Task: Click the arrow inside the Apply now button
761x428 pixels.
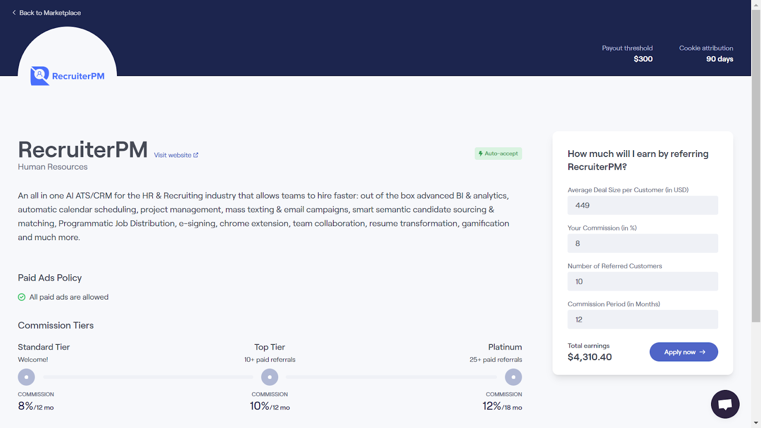Action: coord(702,352)
